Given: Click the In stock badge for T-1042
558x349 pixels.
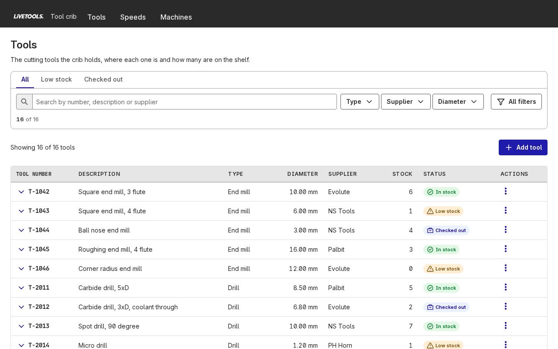Looking at the screenshot, I should pyautogui.click(x=441, y=192).
